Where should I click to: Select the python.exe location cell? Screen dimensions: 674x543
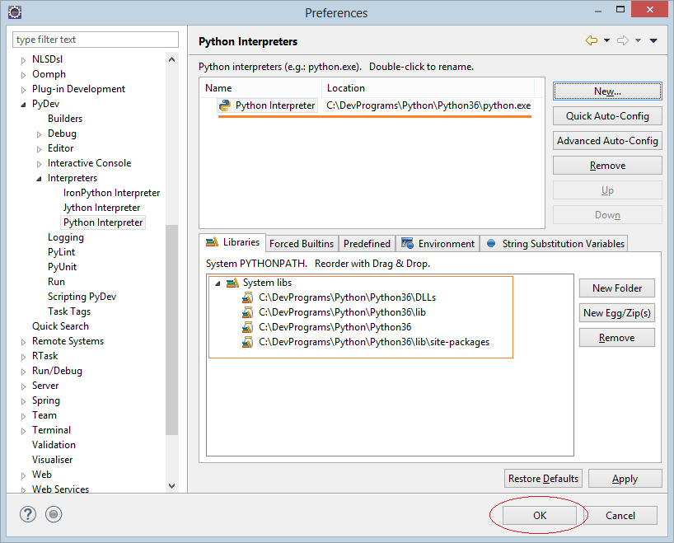tap(428, 105)
